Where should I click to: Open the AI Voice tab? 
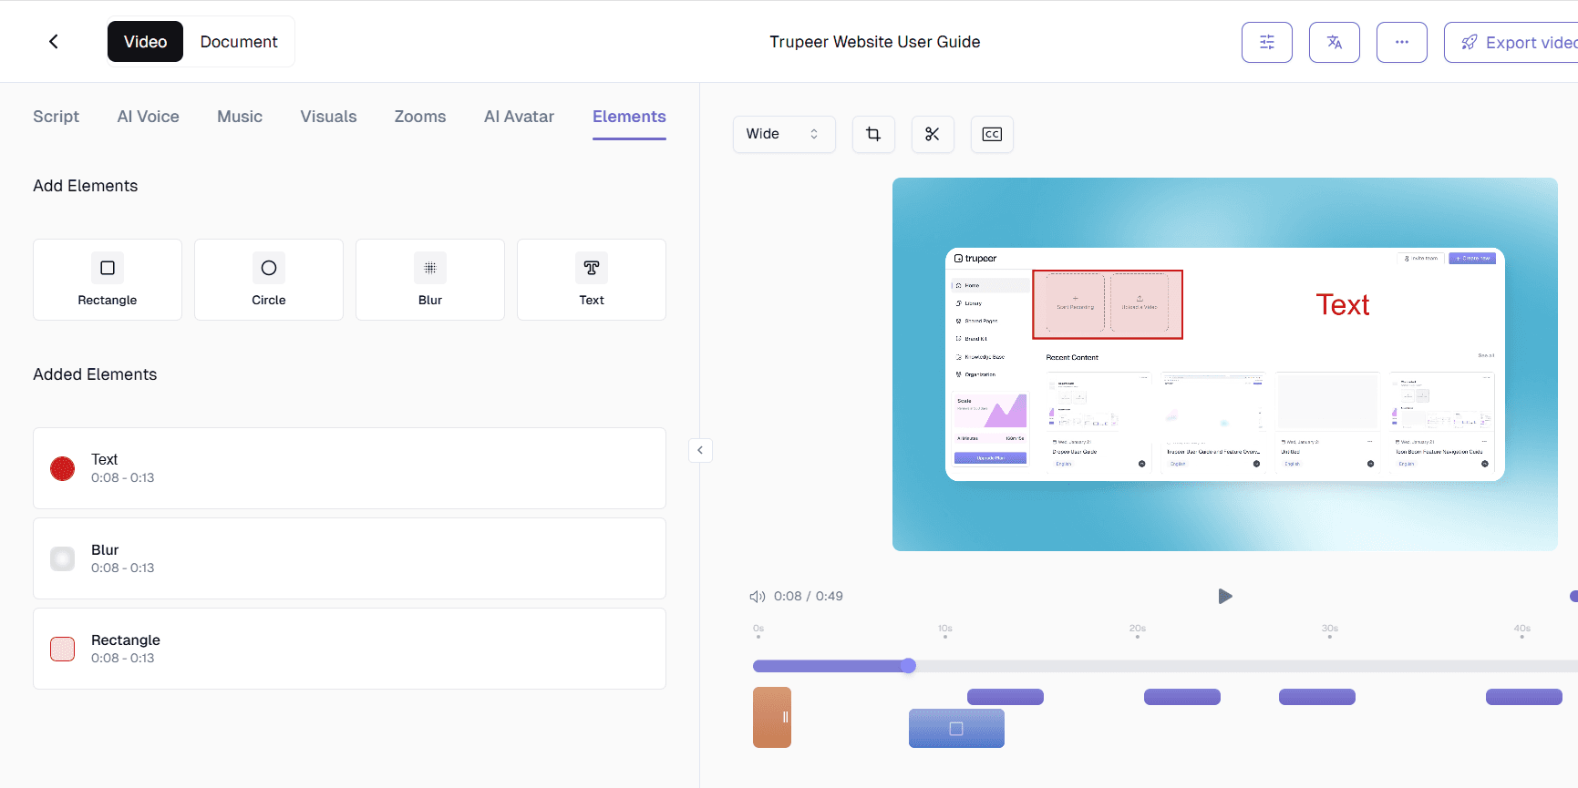(x=148, y=117)
